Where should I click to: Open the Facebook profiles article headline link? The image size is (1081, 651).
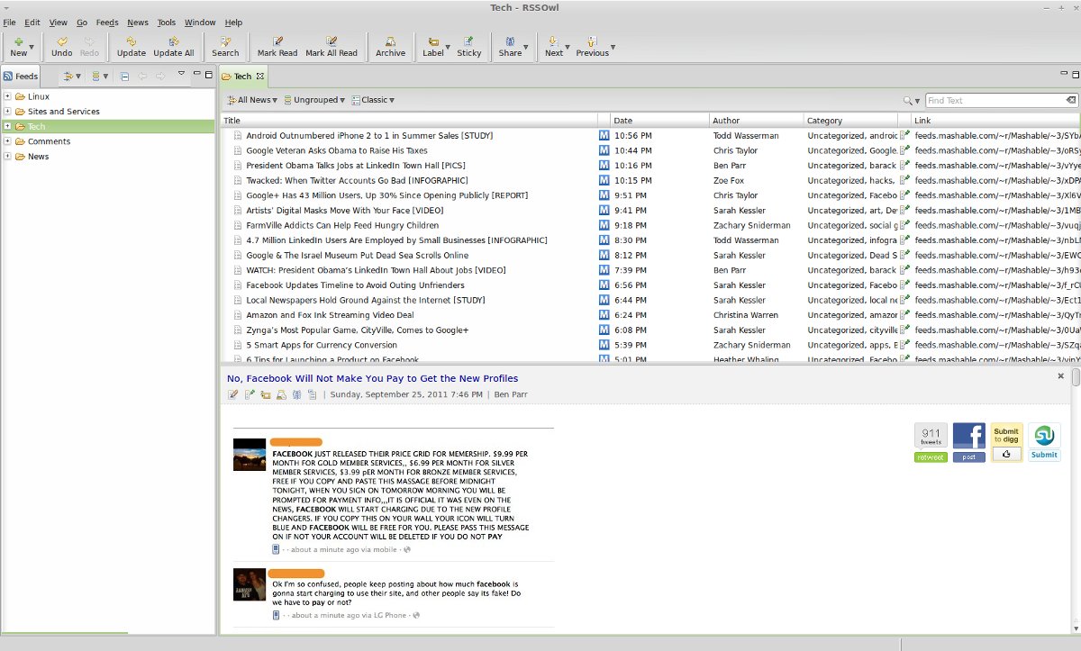tap(372, 378)
